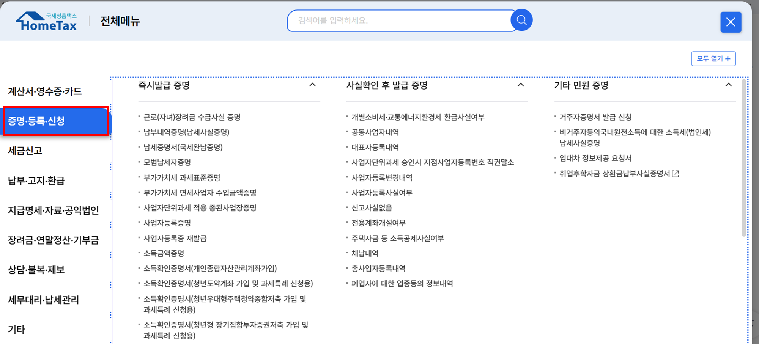Open 부가가치세 면세사업자 수입금액증명 link
This screenshot has height=344, width=759.
click(x=200, y=193)
